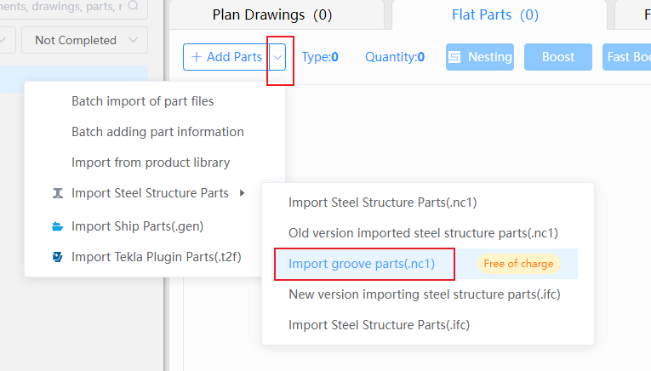Click the Nesting button icon
Screen dimensions: 651x371
454,57
